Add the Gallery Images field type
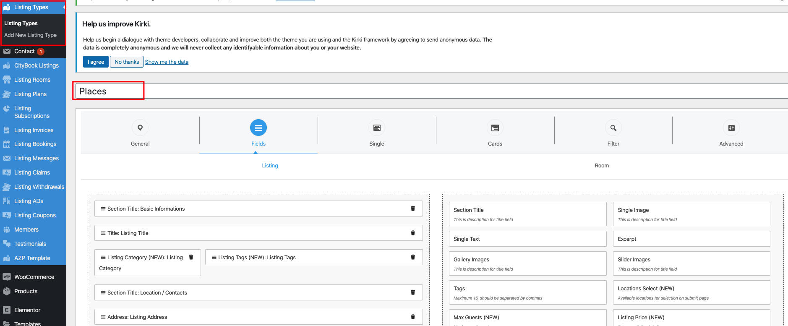The image size is (788, 326). coord(527,263)
